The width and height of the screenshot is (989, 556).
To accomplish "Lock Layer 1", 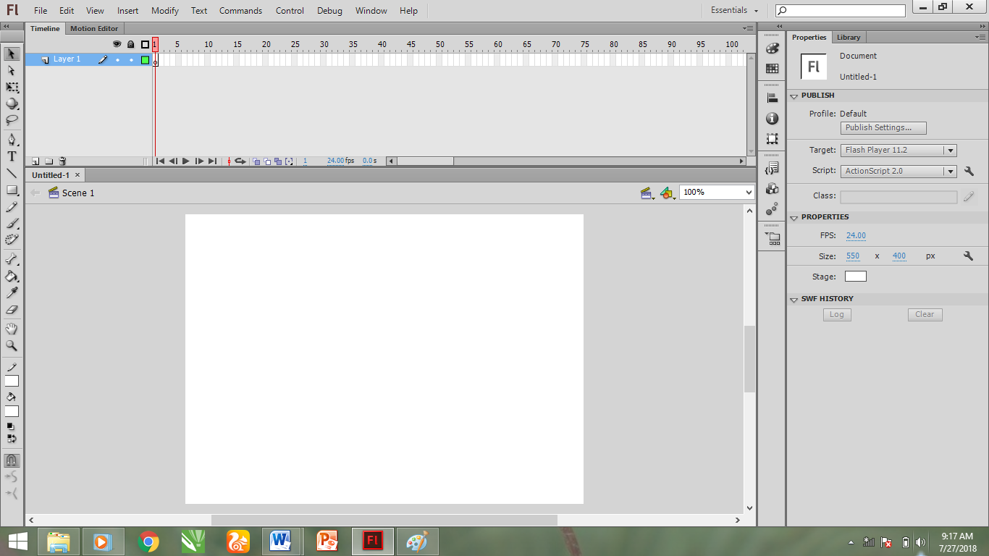I will click(130, 59).
